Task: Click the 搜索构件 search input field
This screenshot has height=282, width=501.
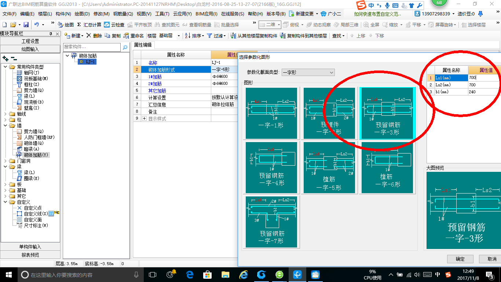Action: (92, 47)
